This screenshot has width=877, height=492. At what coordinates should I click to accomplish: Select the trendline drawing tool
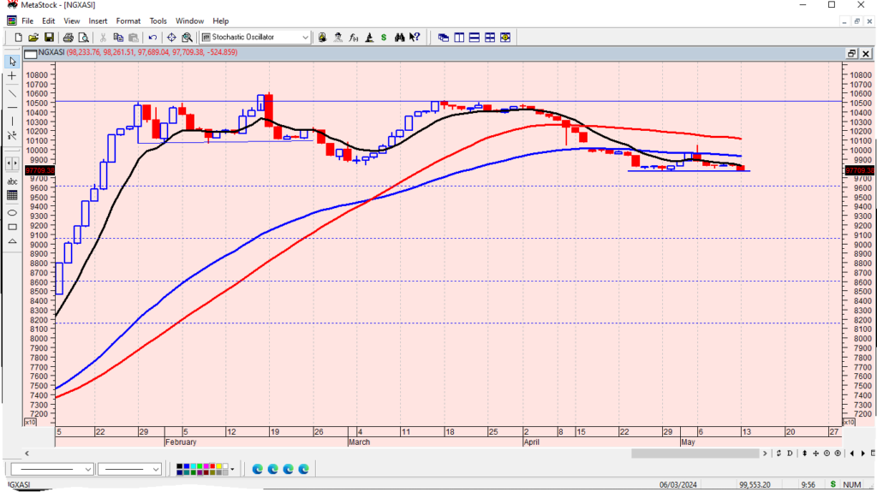[x=12, y=92]
